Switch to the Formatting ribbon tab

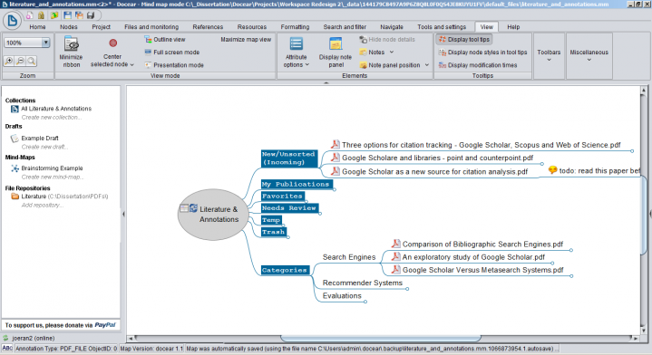tap(295, 27)
